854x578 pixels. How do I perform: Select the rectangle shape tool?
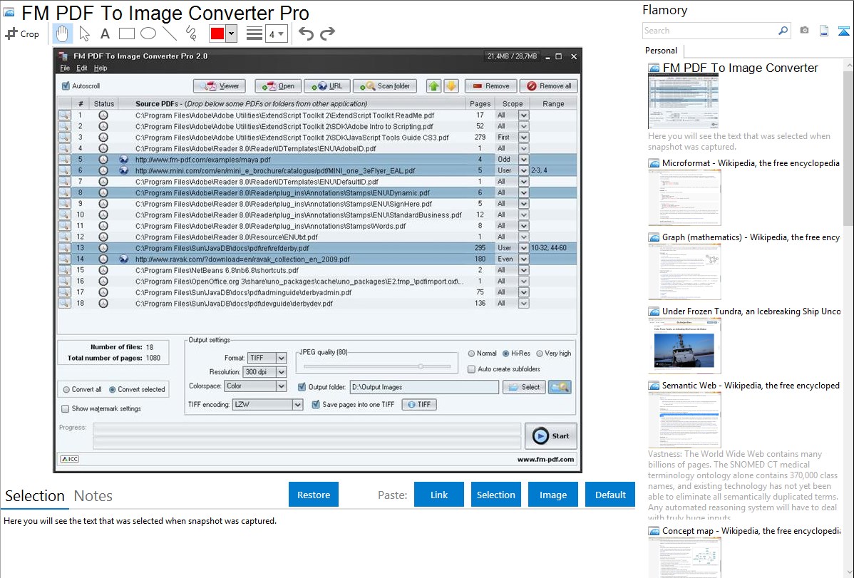coord(127,33)
